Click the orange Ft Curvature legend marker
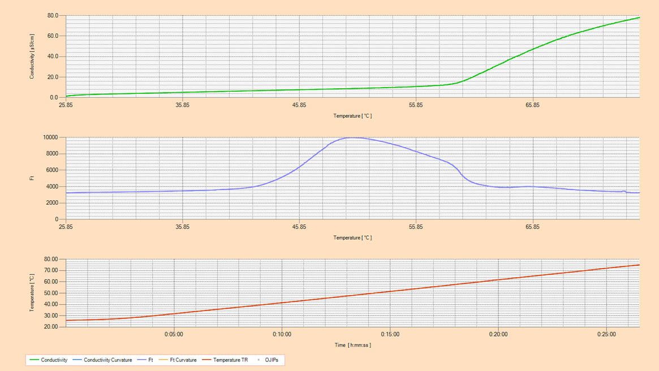This screenshot has height=371, width=659. [x=163, y=360]
